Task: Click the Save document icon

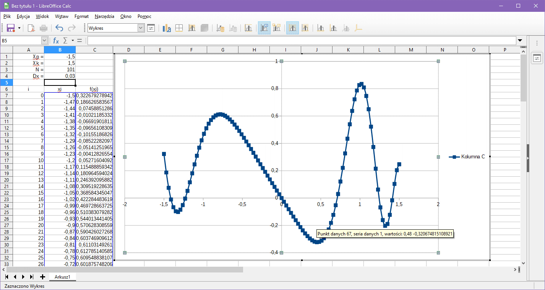Action: [x=10, y=28]
